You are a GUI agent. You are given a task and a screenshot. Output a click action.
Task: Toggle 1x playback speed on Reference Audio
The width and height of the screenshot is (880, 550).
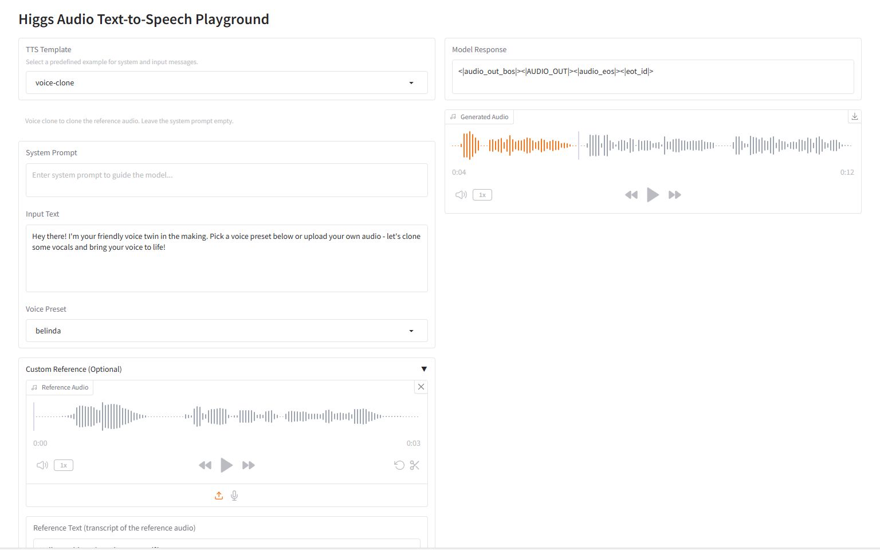[x=63, y=465]
